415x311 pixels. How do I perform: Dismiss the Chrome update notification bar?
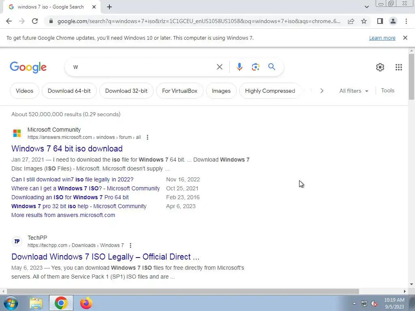[405, 38]
